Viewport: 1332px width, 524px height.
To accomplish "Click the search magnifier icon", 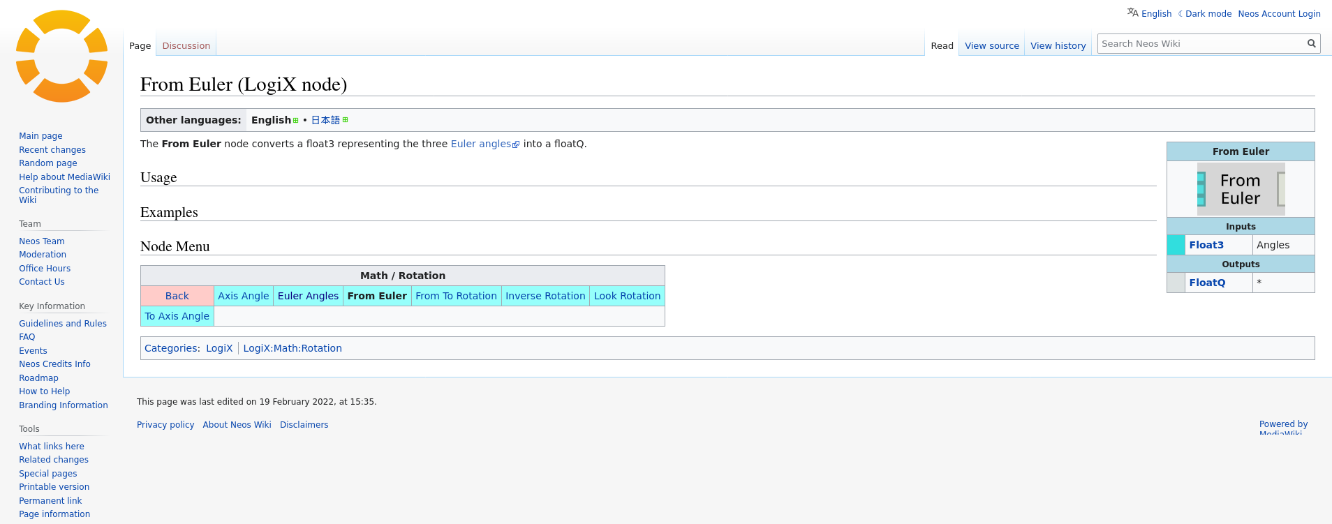I will 1311,43.
